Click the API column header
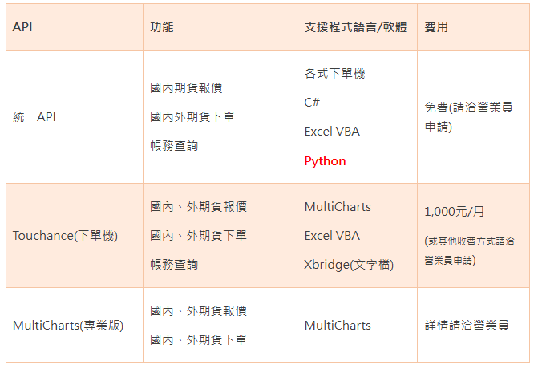 point(22,27)
